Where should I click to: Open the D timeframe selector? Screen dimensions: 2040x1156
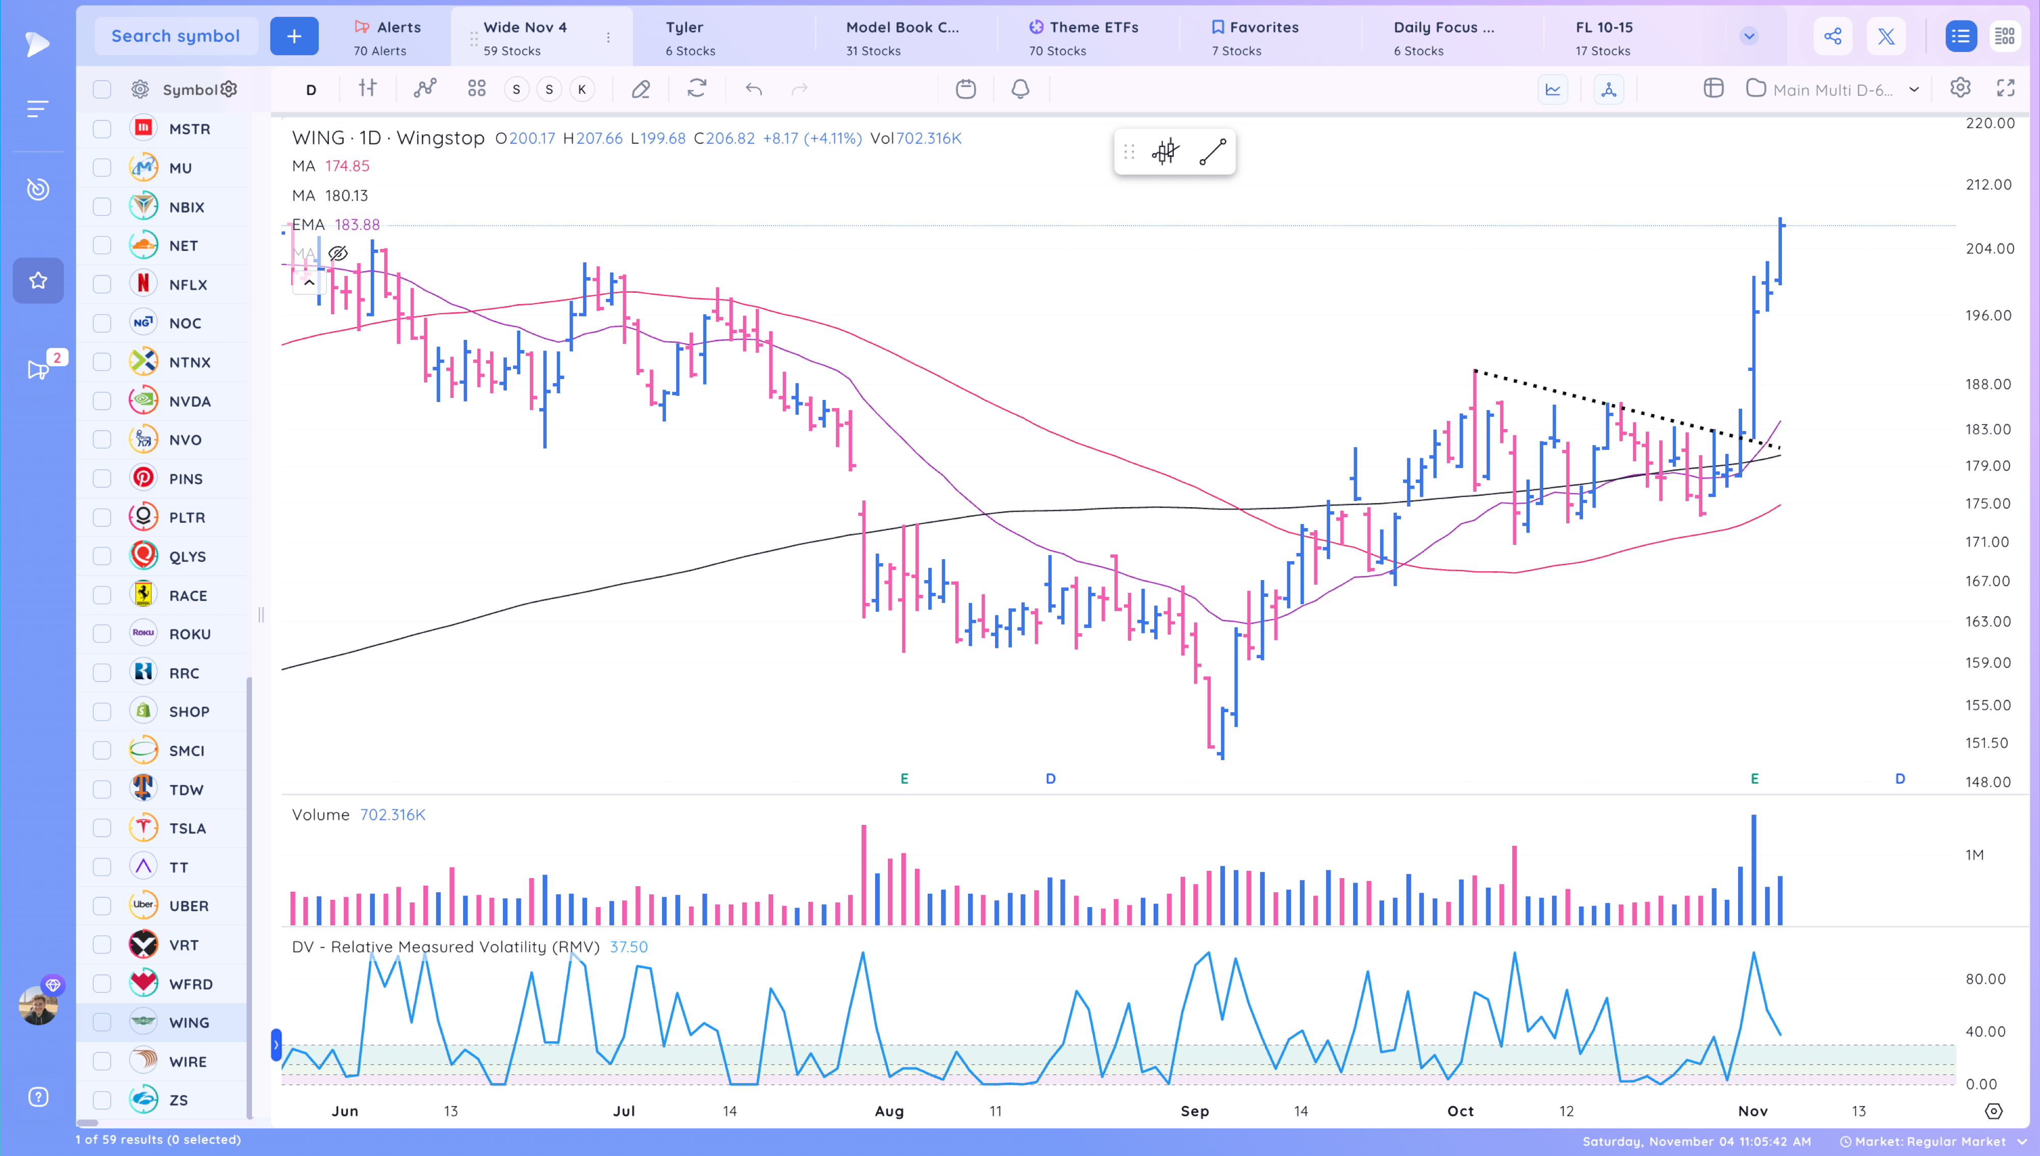pyautogui.click(x=311, y=89)
